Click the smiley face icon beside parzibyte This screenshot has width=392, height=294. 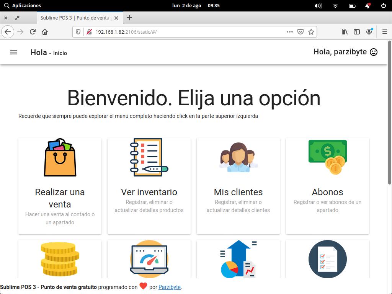pyautogui.click(x=374, y=52)
